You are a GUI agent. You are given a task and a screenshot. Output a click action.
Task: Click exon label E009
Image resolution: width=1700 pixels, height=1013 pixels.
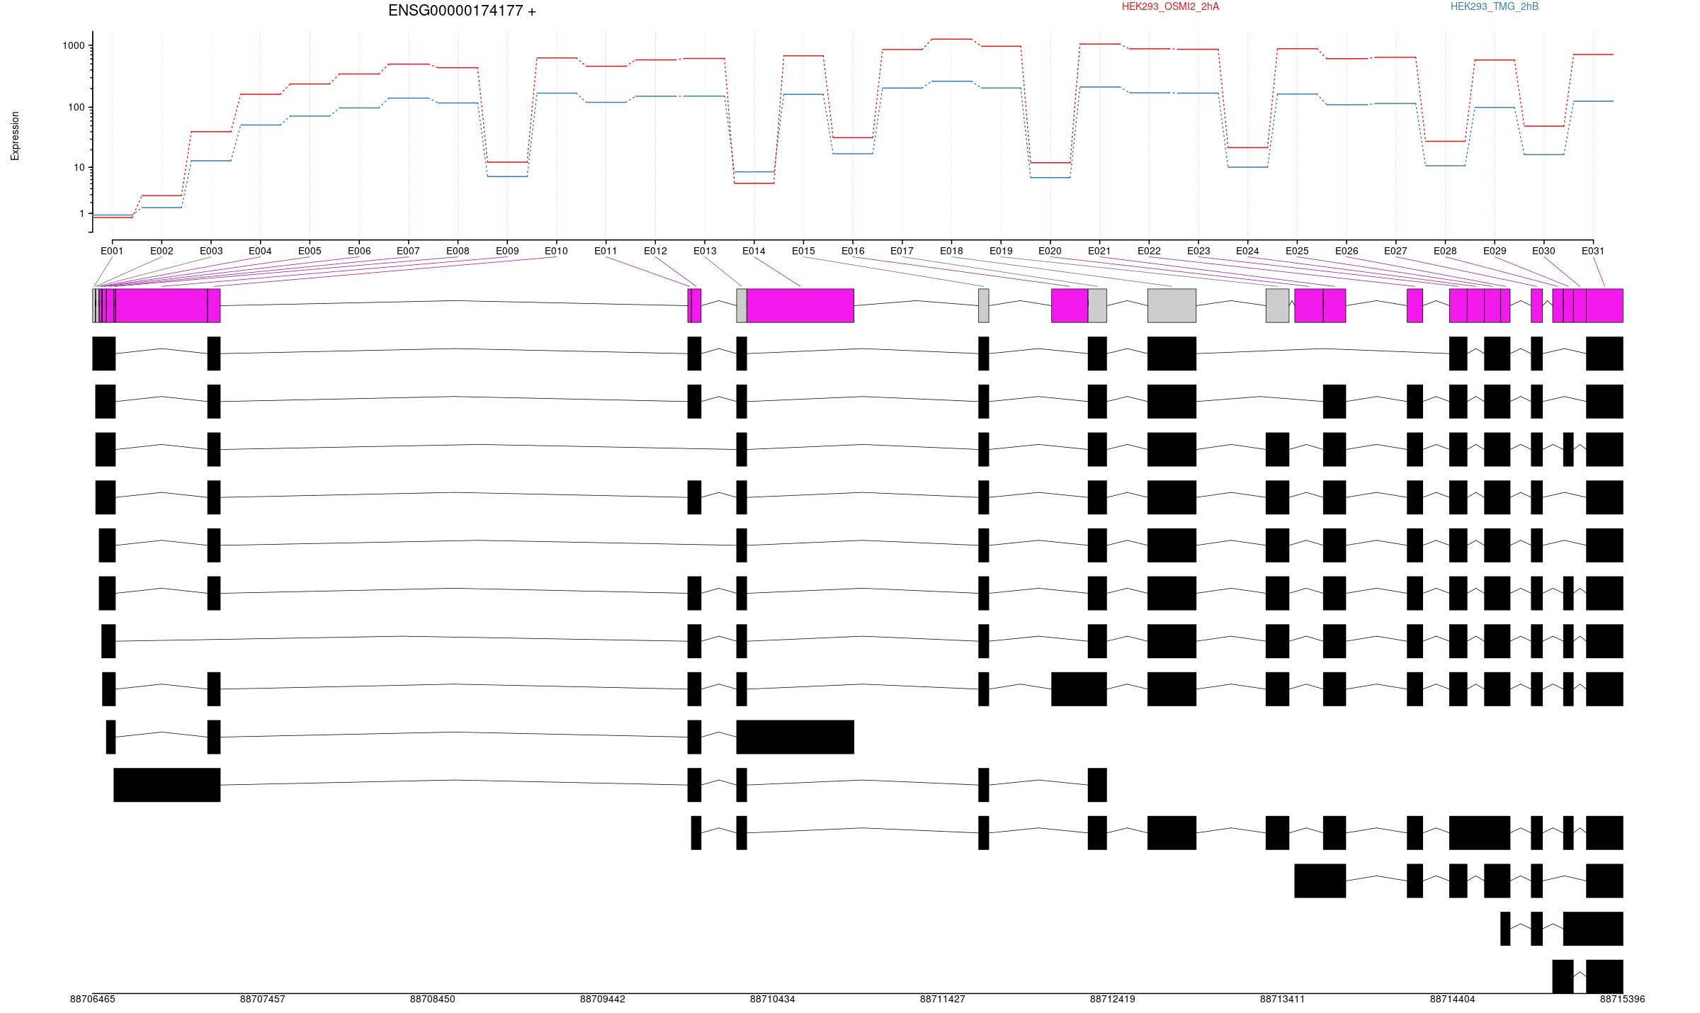[x=507, y=251]
